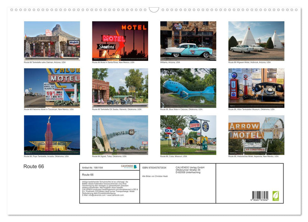Click the CALVENDO logo
The height and width of the screenshot is (222, 308).
point(129,166)
